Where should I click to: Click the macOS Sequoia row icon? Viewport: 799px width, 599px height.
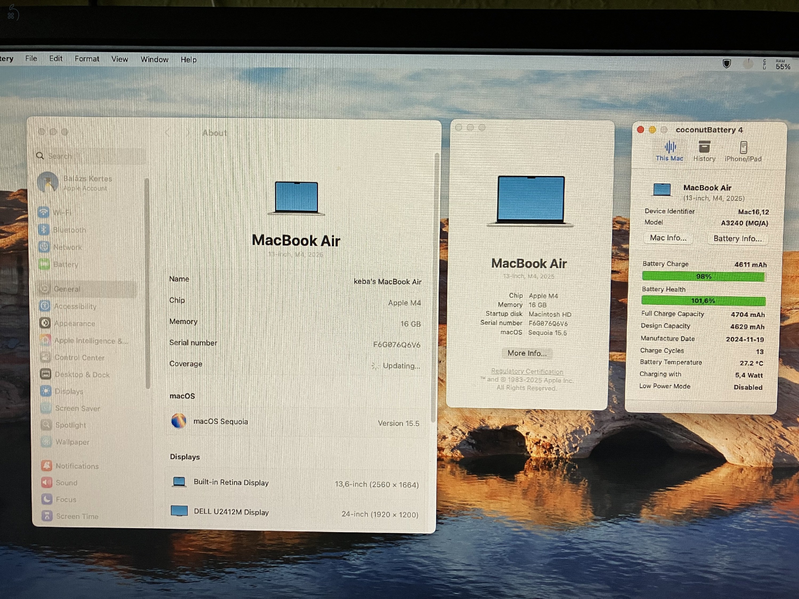(x=178, y=421)
